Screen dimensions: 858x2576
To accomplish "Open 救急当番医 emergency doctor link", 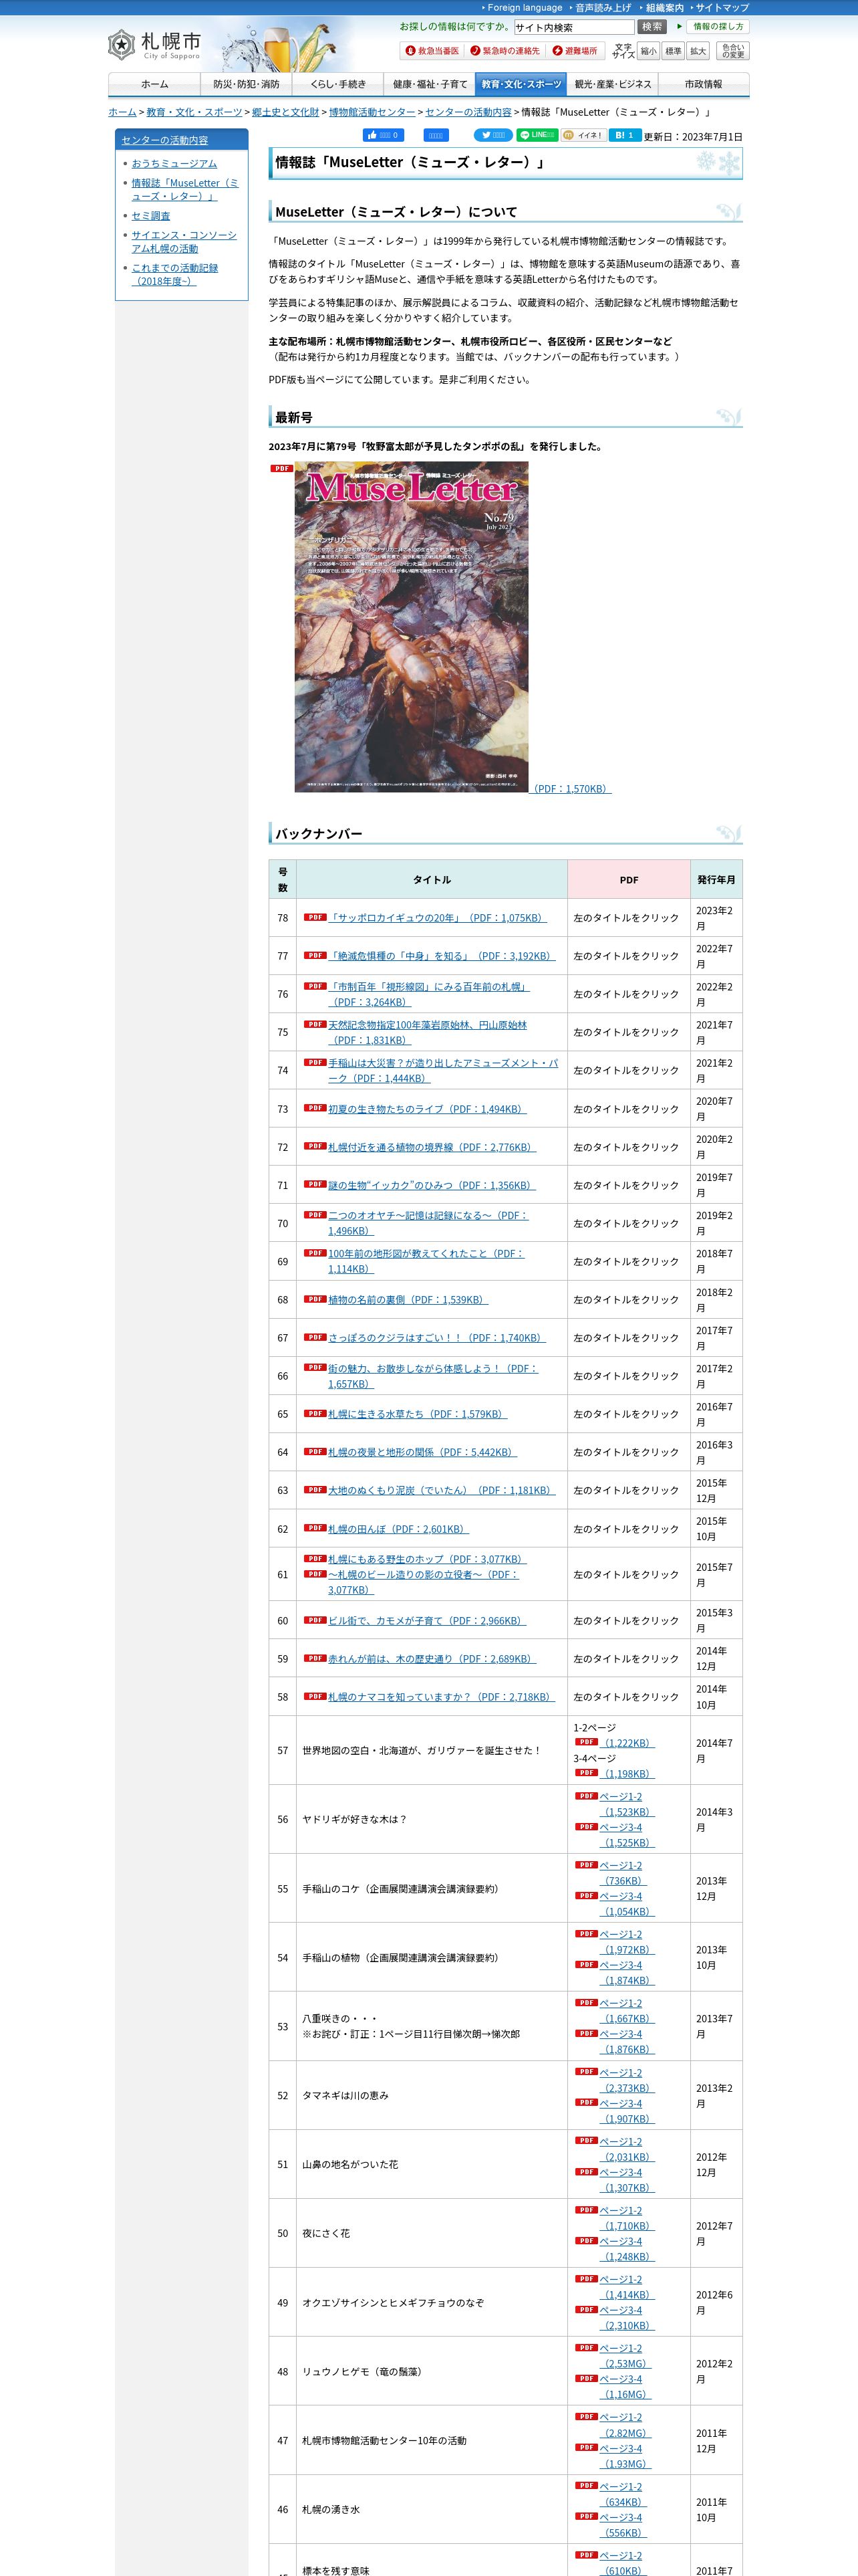I will pos(432,51).
